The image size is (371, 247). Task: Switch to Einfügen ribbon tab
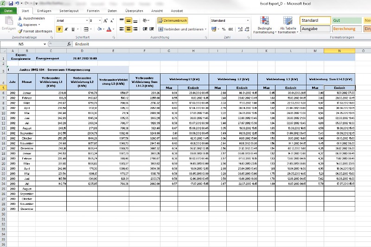coord(44,11)
